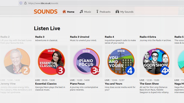Open My Sounds page

pos(127,12)
